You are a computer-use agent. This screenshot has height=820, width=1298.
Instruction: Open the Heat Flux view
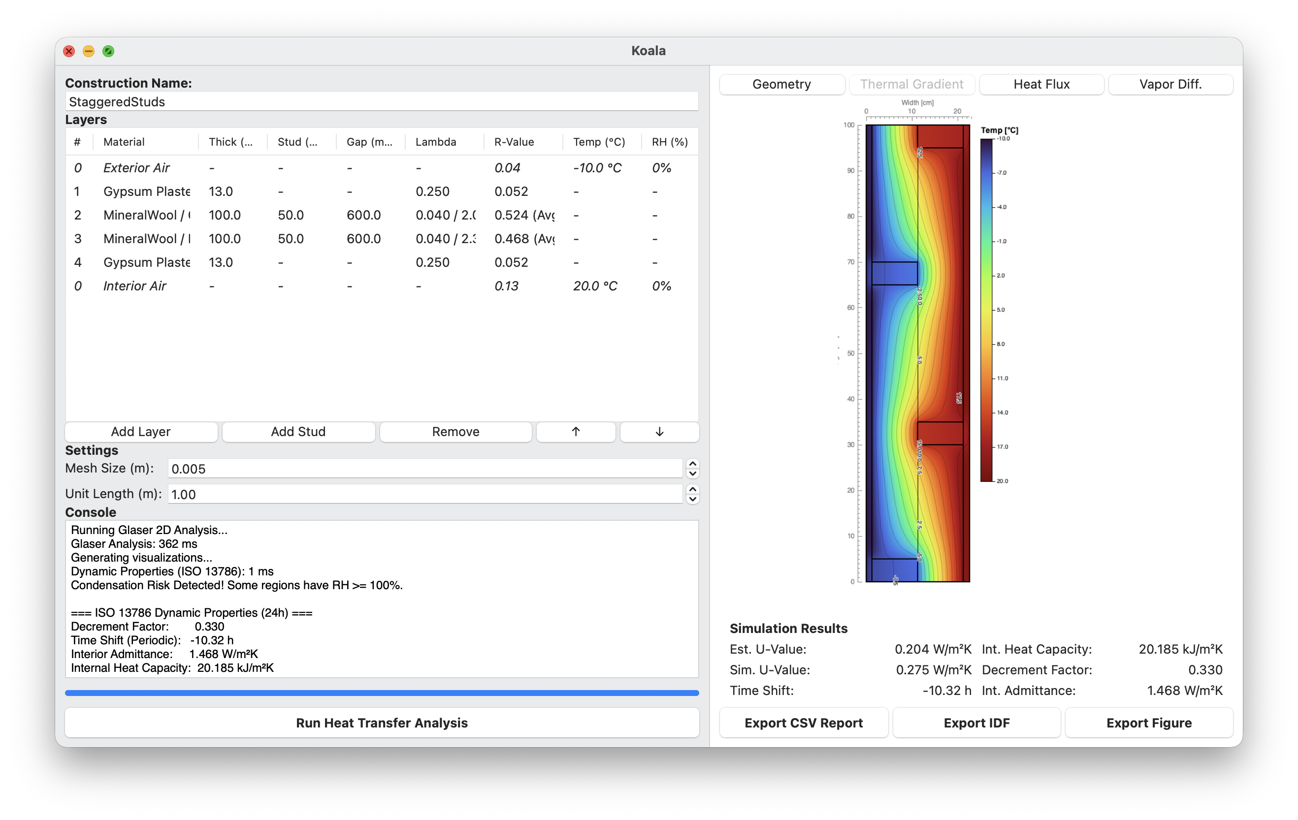click(1041, 84)
